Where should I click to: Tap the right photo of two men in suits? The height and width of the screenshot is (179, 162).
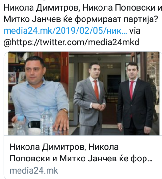click(x=114, y=93)
